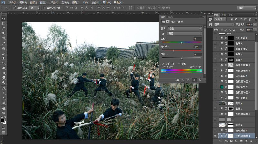Image resolution: width=258 pixels, height=144 pixels.
Task: Select the Eyedropper tool in toolbar
Action: (4, 43)
